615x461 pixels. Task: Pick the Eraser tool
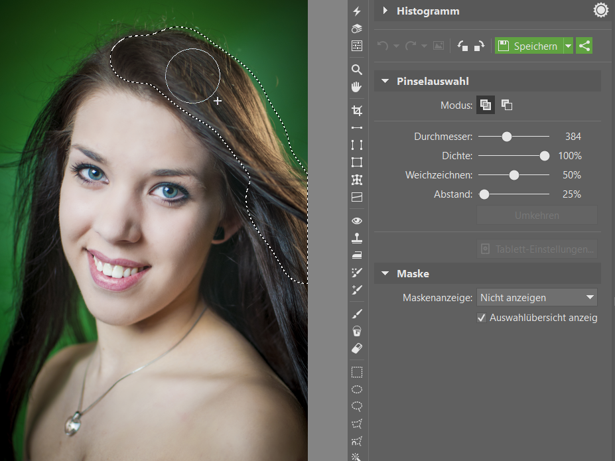(356, 348)
